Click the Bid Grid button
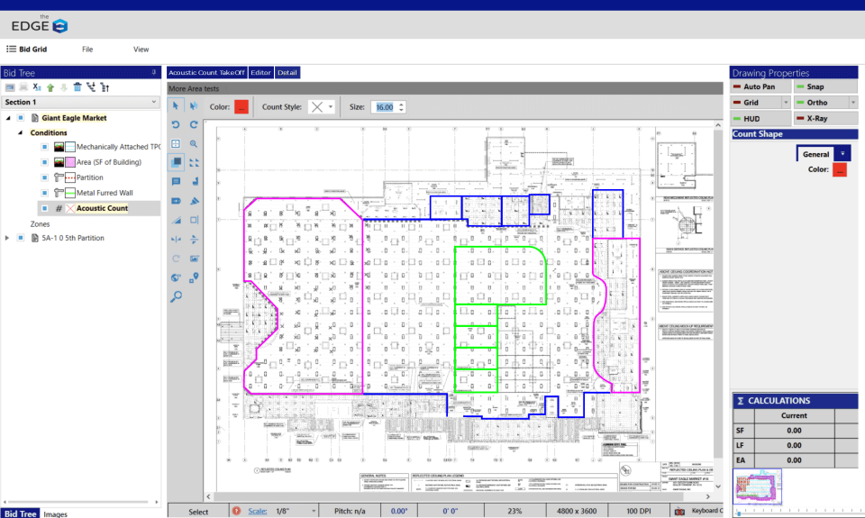The image size is (865, 518). click(x=27, y=50)
